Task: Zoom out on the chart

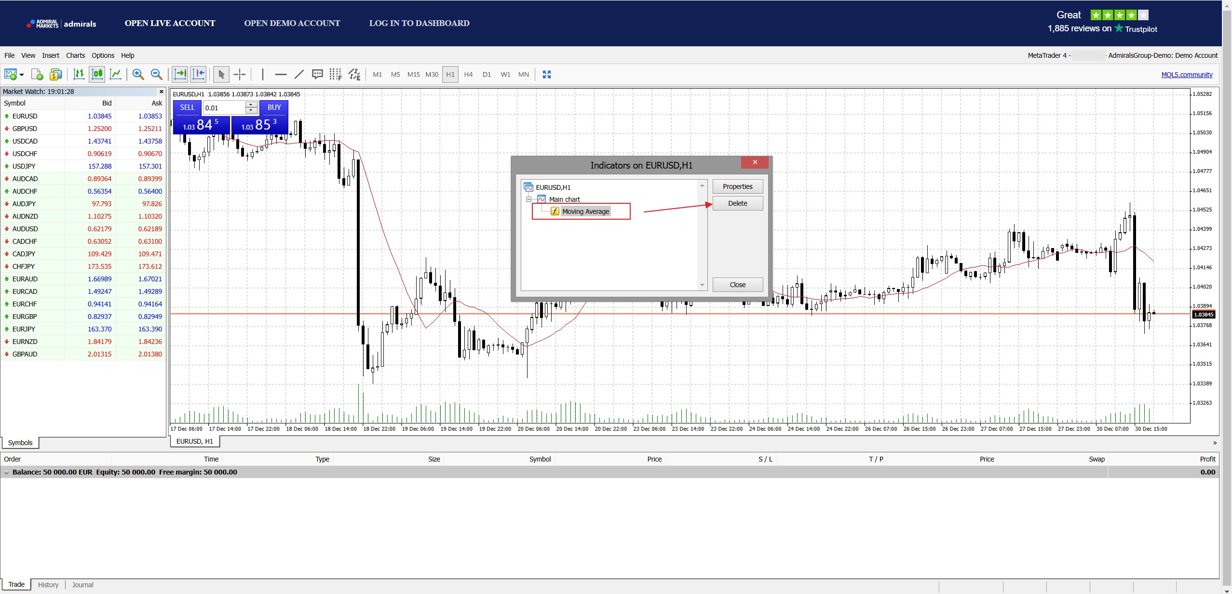Action: click(156, 74)
